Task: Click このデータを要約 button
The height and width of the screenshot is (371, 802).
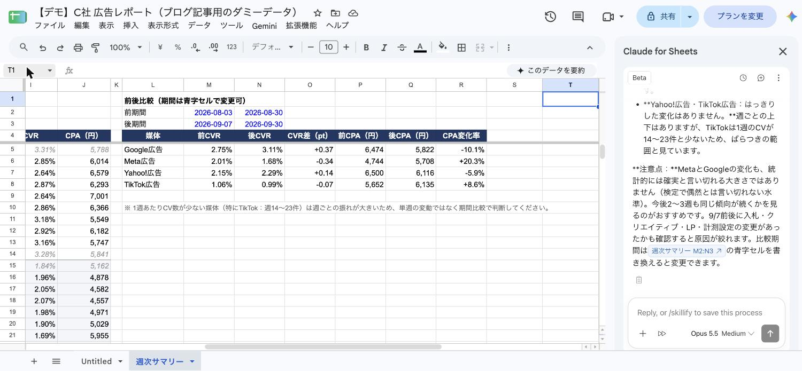Action: click(551, 70)
